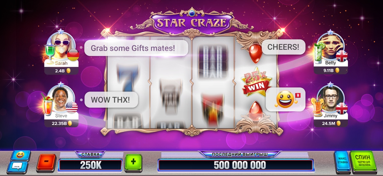Increase bet with the green plus button
The image size is (383, 176).
point(133,161)
